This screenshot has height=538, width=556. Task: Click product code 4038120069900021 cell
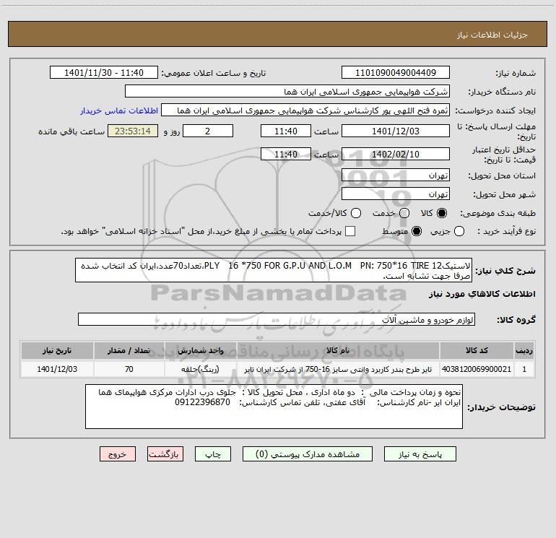[x=477, y=369]
